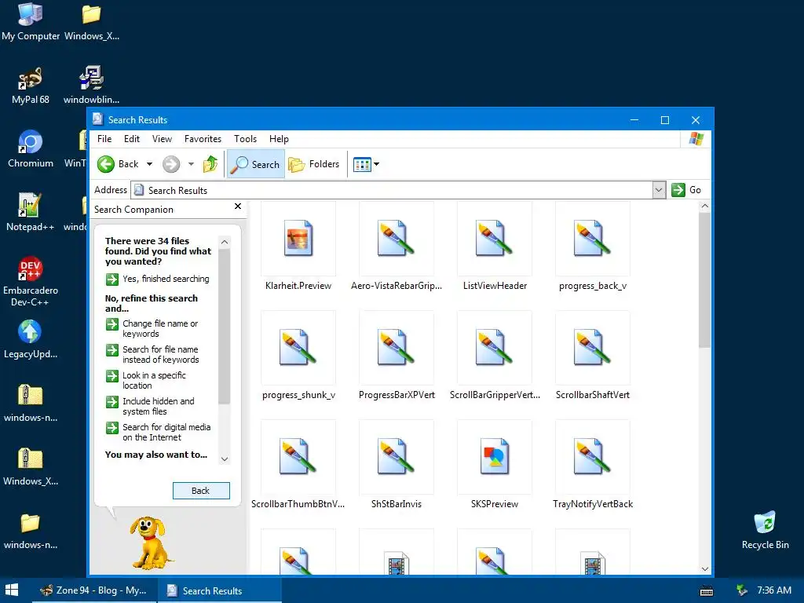The image size is (804, 603).
Task: Click Rover the search dog
Action: (150, 543)
